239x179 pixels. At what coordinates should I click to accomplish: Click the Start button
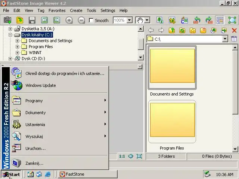11,174
